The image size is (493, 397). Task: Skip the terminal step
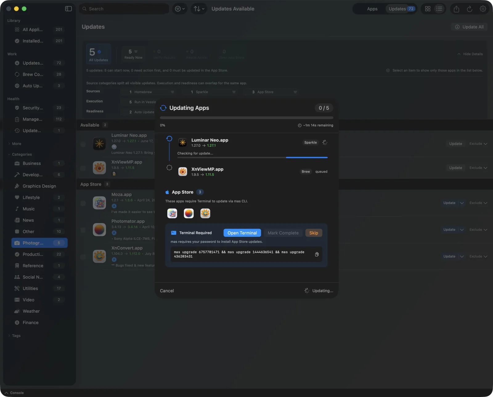[x=314, y=233]
